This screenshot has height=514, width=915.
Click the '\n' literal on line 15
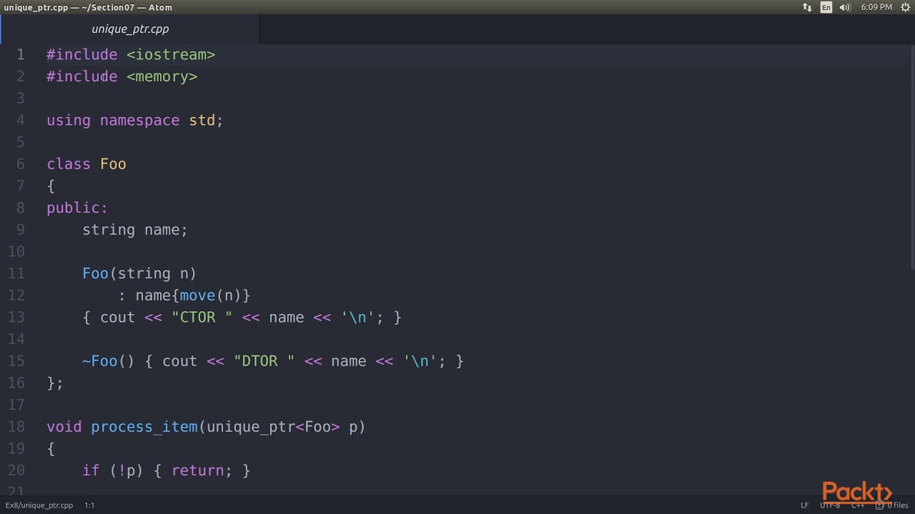420,361
